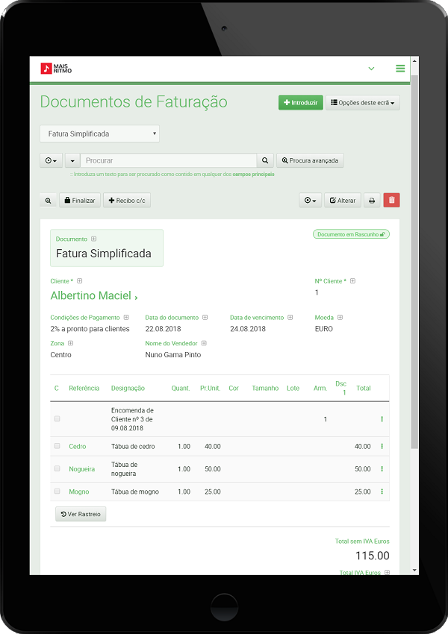Image resolution: width=448 pixels, height=634 pixels.
Task: Open the small arrow dropdown before Procurar
Action: pos(72,160)
